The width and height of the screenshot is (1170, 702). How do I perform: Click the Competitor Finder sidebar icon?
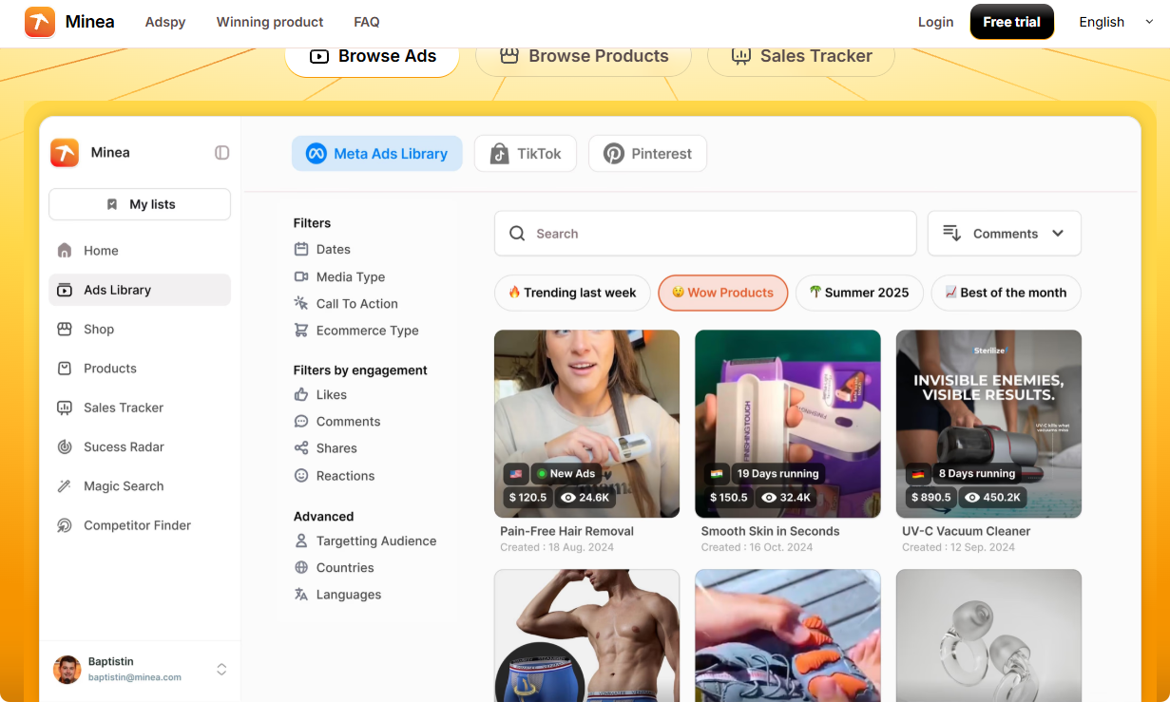point(65,525)
